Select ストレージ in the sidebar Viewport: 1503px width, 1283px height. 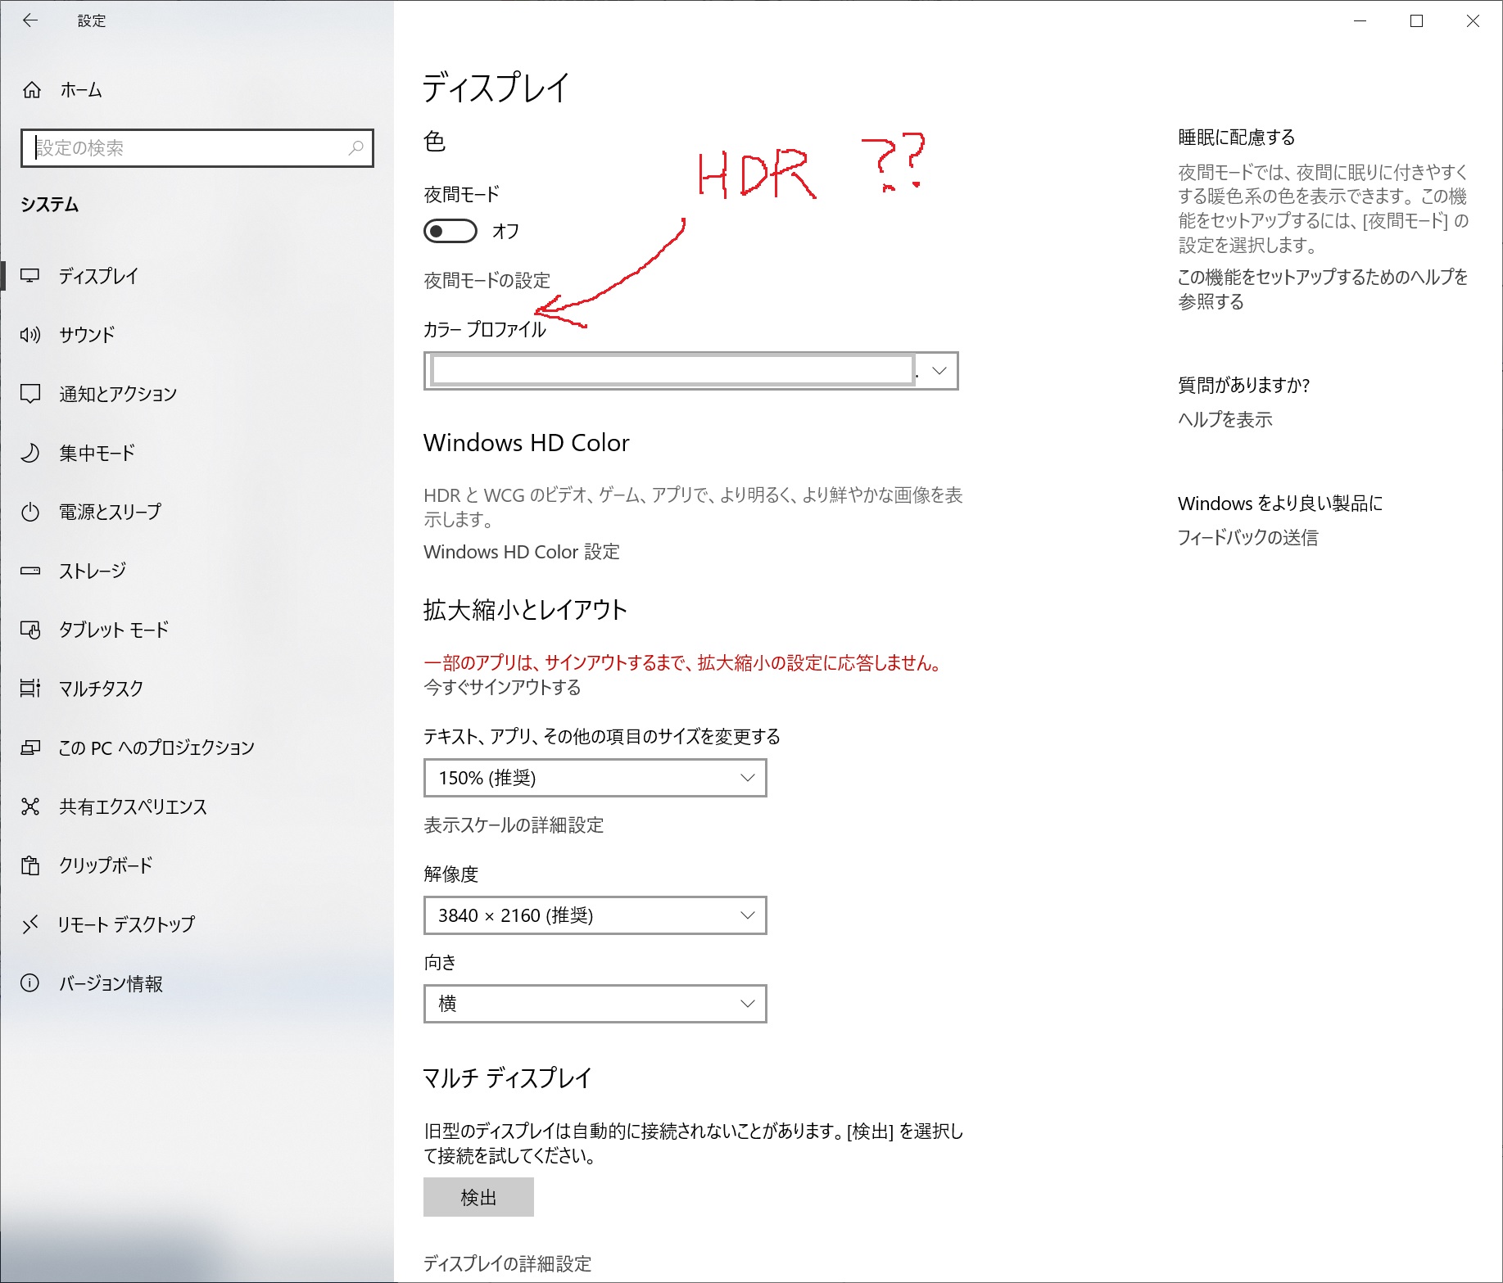pyautogui.click(x=197, y=571)
